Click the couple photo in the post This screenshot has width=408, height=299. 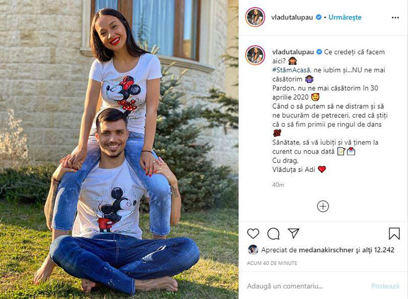coord(119,149)
